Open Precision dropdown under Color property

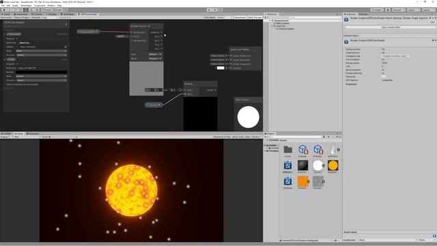coord(41,81)
